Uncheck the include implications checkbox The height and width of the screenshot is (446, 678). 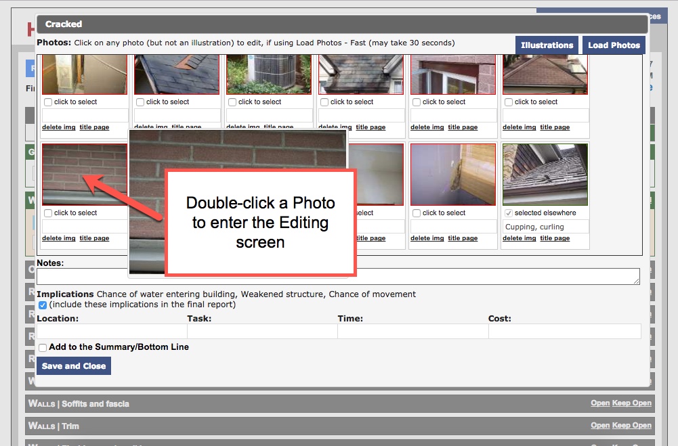42,305
